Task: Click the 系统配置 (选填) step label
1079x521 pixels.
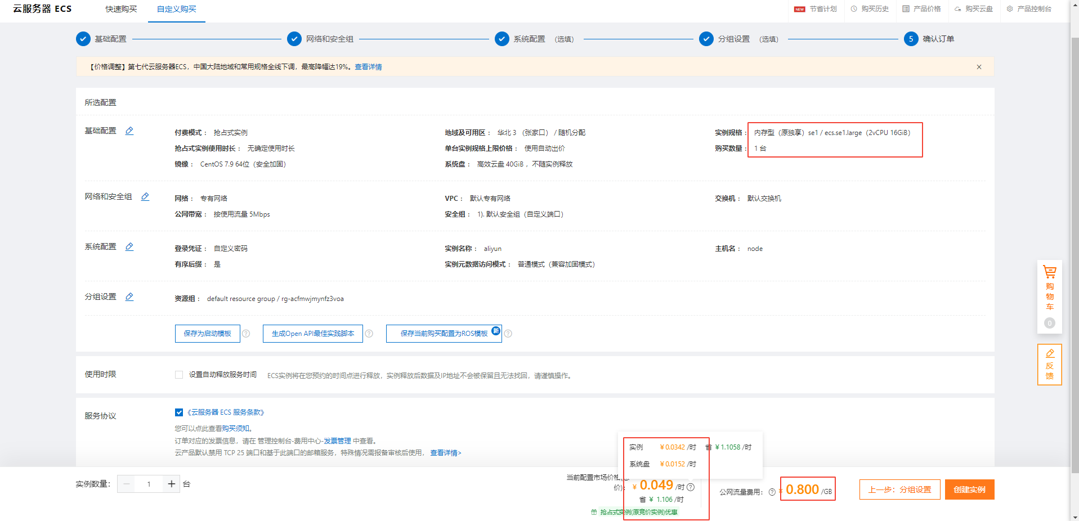Action: (x=543, y=39)
